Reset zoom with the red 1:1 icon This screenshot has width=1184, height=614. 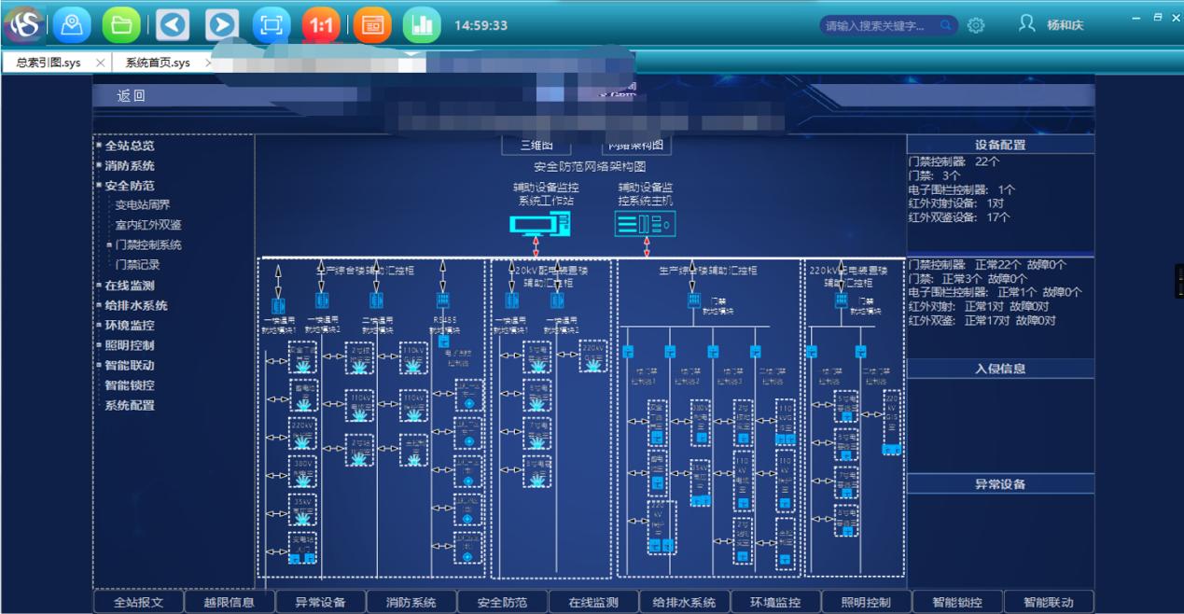321,25
